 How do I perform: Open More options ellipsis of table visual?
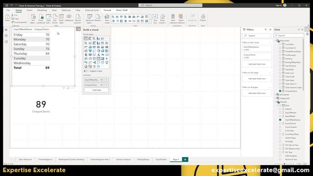point(73,88)
